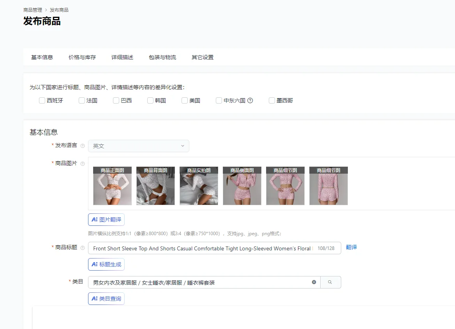The image size is (455, 329).
Task: Select the 商品实拍图 thumbnail
Action: click(199, 186)
